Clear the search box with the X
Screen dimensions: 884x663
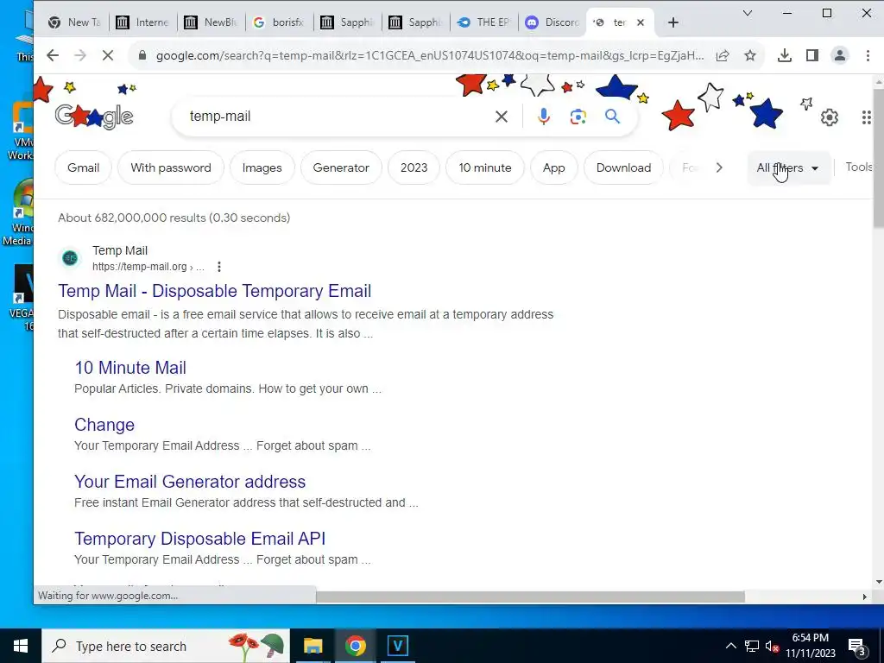tap(502, 117)
